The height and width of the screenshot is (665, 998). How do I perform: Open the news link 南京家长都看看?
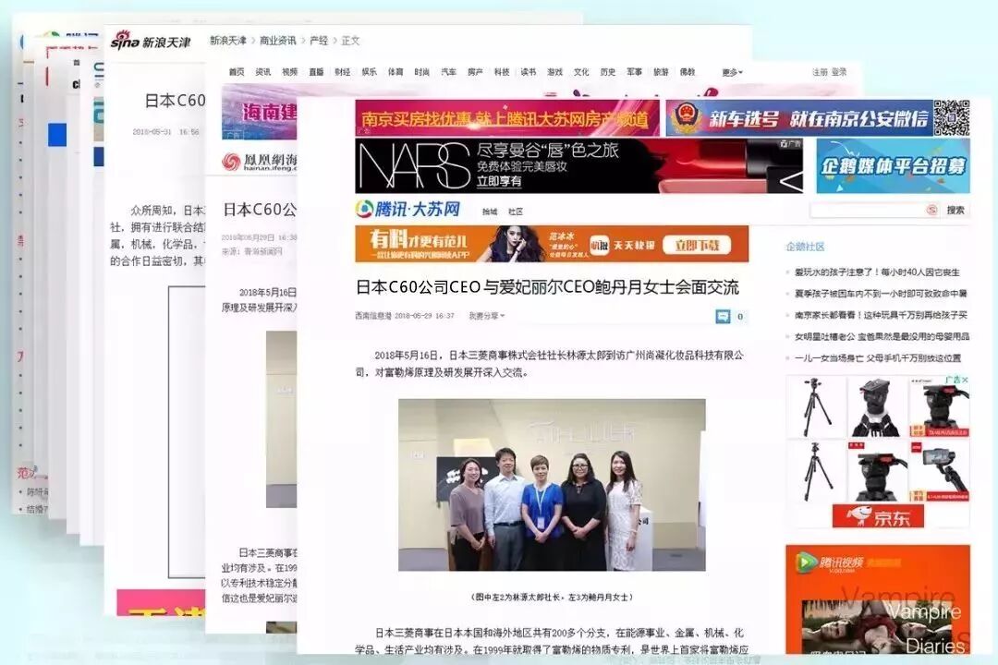(881, 315)
